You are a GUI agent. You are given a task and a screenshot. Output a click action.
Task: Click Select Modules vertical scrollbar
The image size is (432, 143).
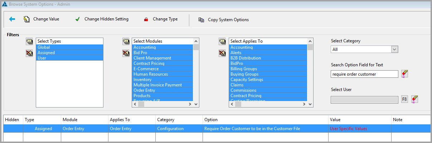pyautogui.click(x=196, y=73)
